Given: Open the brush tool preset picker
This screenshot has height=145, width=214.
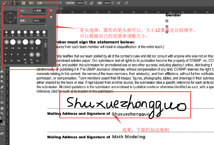Looking at the screenshot, I should (5, 3).
